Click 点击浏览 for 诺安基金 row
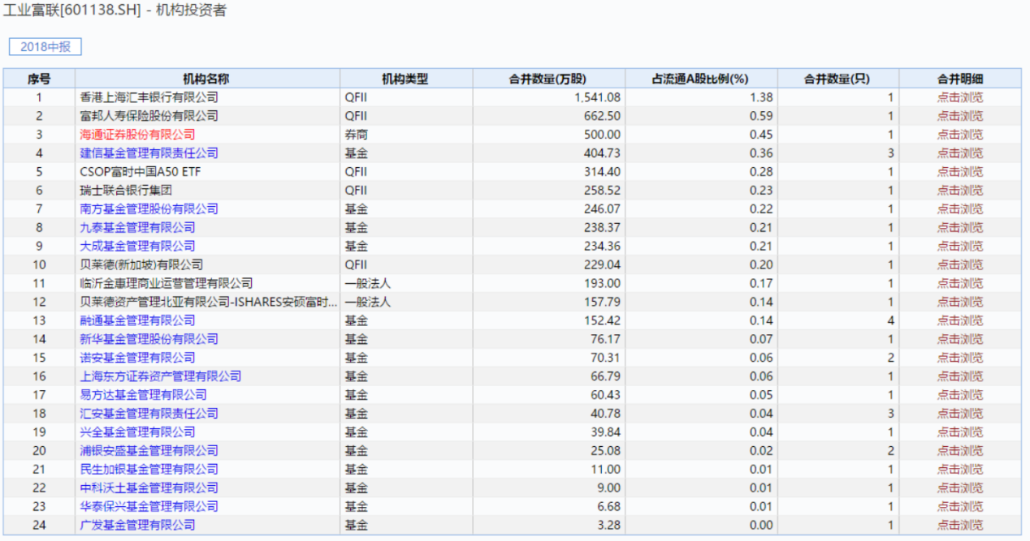The image size is (1030, 541). click(x=960, y=358)
